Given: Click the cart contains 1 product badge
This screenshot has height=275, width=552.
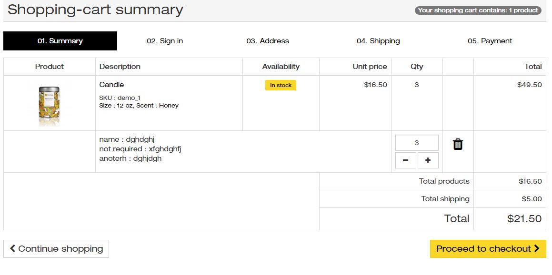Looking at the screenshot, I should [x=478, y=10].
